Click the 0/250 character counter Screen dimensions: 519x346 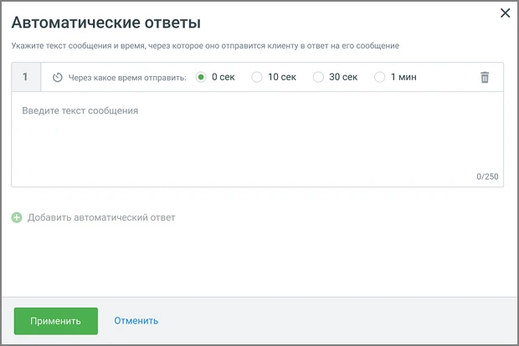pos(487,176)
